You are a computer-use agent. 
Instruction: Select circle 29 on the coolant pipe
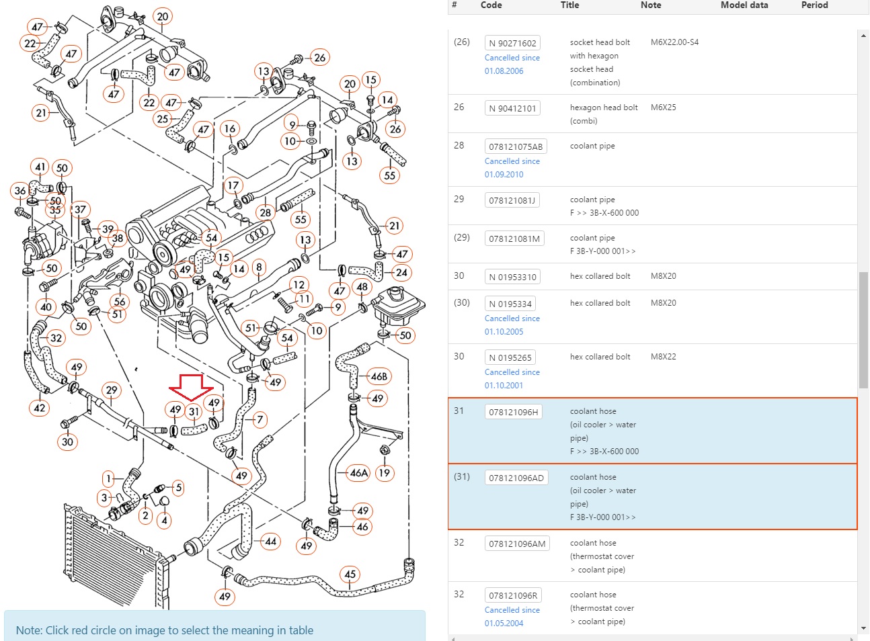(x=112, y=390)
